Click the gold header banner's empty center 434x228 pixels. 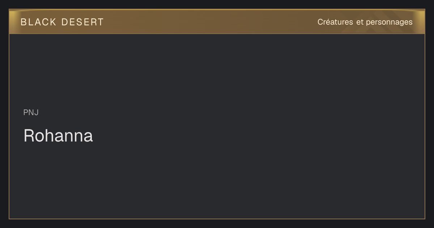tap(210, 22)
